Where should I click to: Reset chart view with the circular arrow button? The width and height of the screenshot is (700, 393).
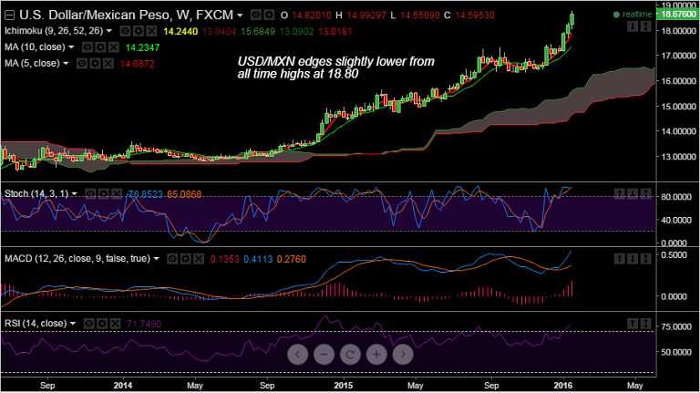tap(350, 354)
